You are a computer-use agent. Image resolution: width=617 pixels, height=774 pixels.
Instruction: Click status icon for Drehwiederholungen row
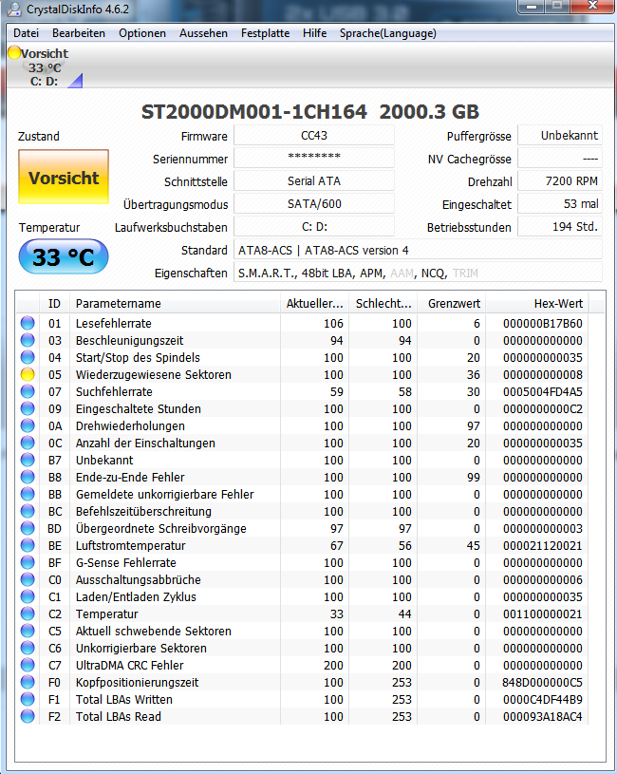coord(28,425)
